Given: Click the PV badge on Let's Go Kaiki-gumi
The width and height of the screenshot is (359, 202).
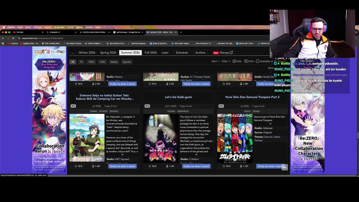Looking at the screenshot, I should (147, 106).
